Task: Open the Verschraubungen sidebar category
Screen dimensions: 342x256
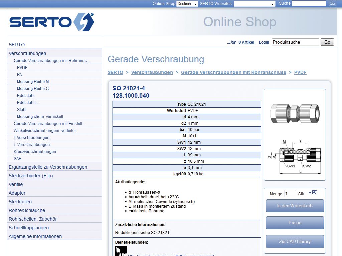Action: click(27, 53)
